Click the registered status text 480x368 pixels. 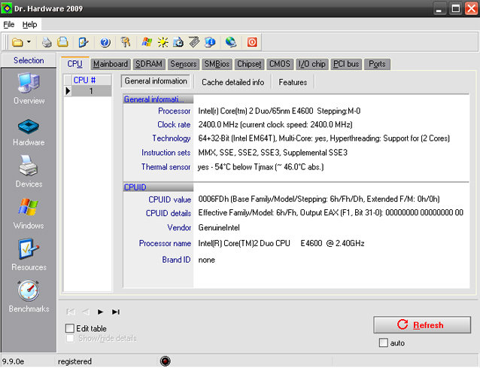(x=74, y=361)
